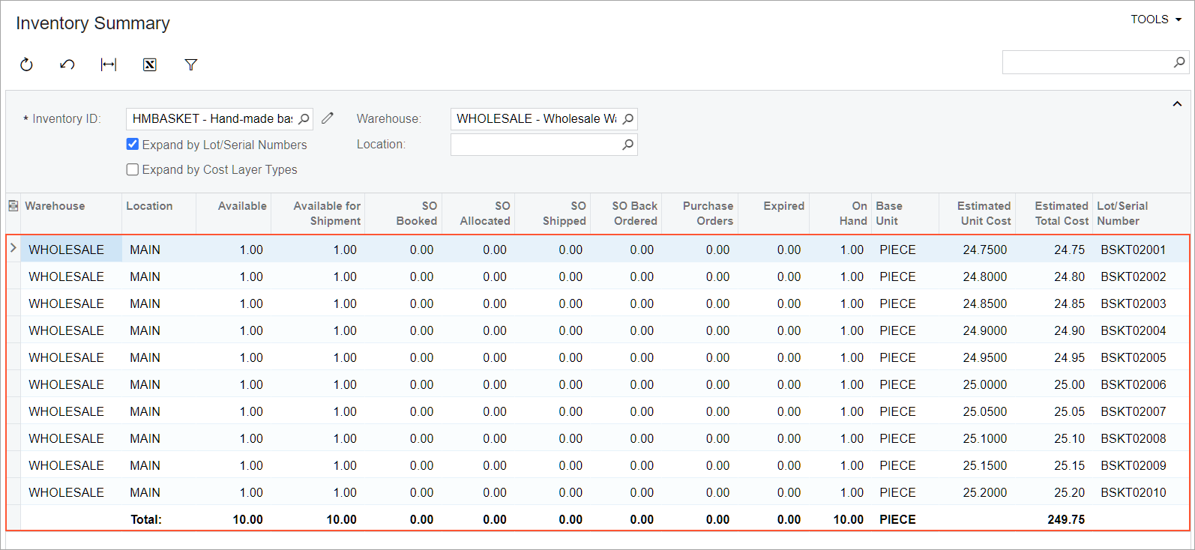
Task: Sort by the Available column header
Action: coord(241,206)
